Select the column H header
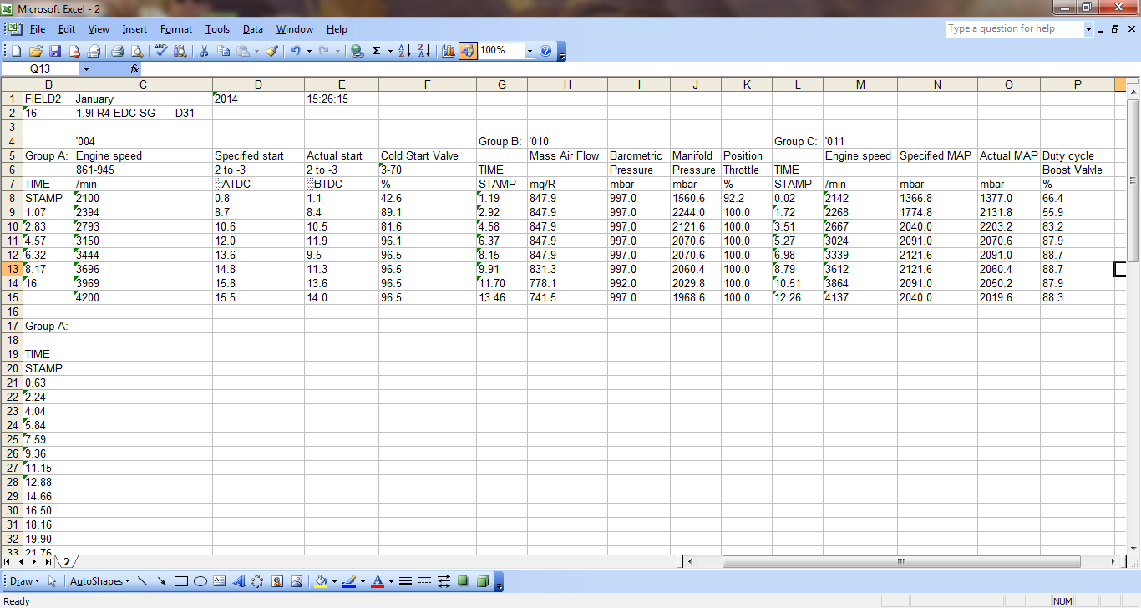The height and width of the screenshot is (608, 1141). [x=567, y=84]
